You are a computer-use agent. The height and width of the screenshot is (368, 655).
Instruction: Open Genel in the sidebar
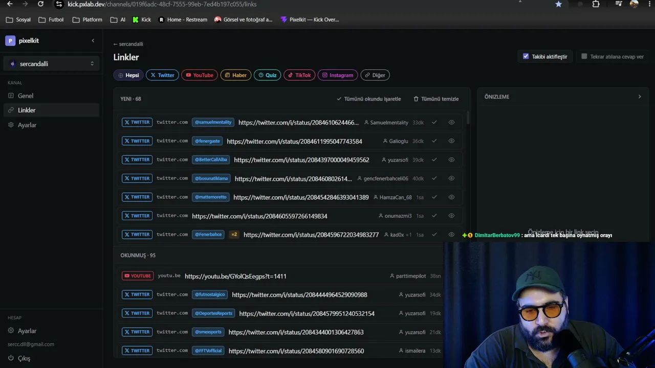51,96
